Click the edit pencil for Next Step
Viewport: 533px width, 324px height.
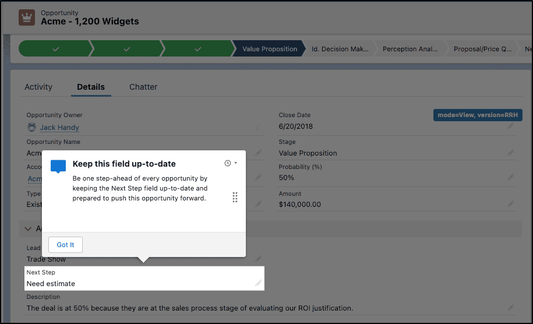[x=258, y=283]
